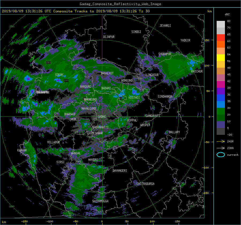Click the KOPPAL city label

pyautogui.click(x=132, y=120)
